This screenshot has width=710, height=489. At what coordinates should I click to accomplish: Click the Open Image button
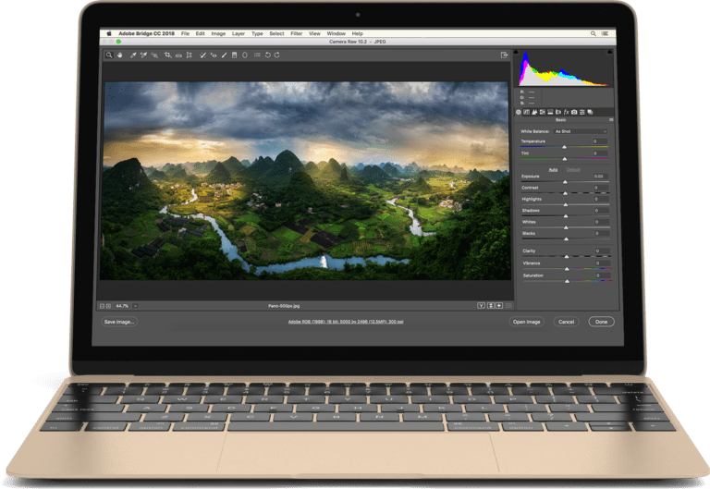tap(527, 322)
